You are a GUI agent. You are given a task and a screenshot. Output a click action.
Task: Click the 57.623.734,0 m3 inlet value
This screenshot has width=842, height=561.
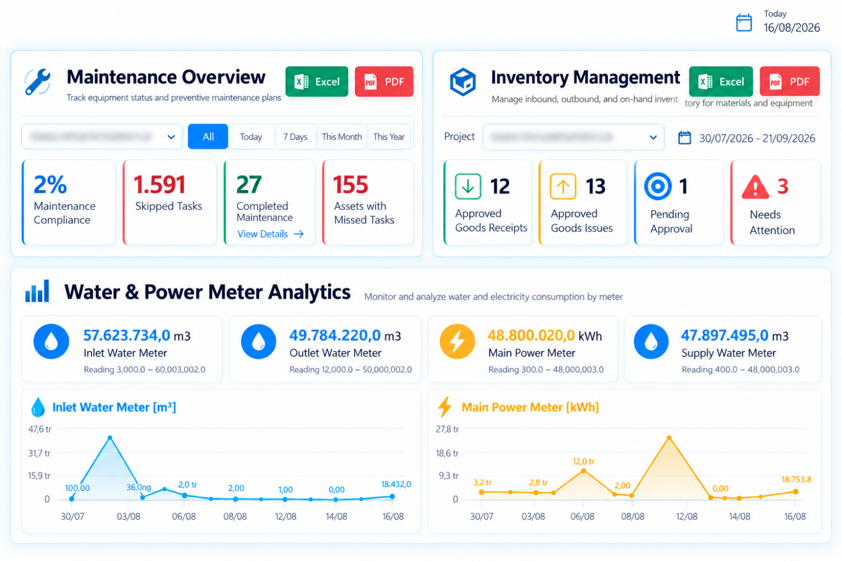137,335
